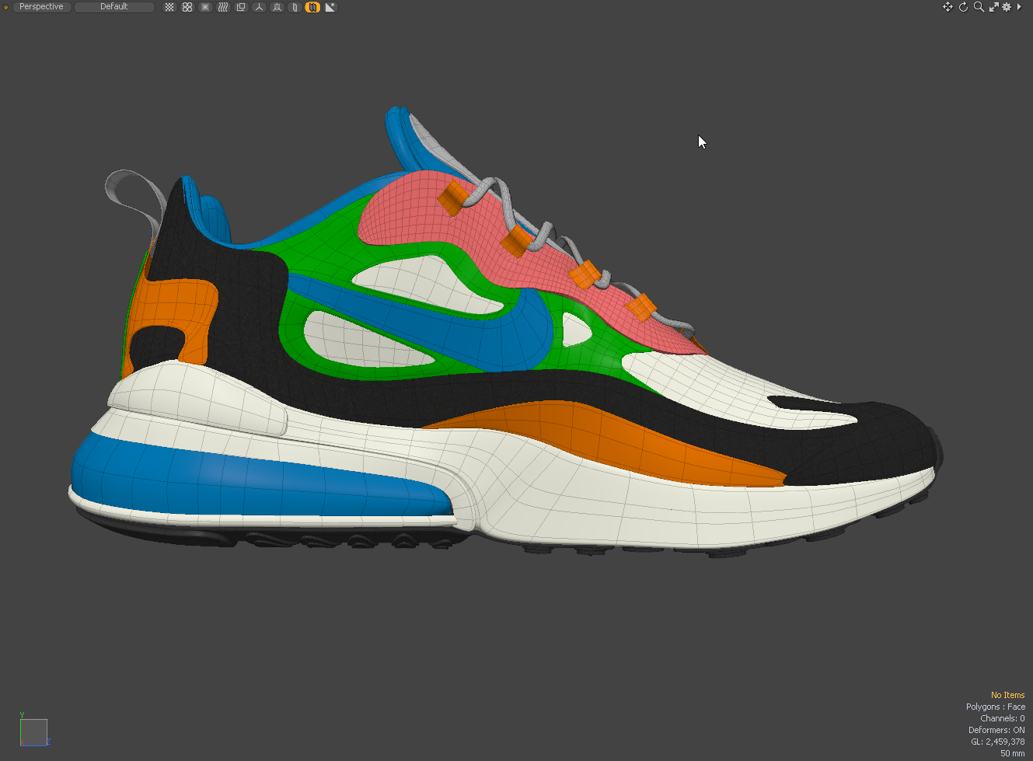Click the 'Deformers: ON' status text
The width and height of the screenshot is (1033, 761).
pyautogui.click(x=996, y=730)
